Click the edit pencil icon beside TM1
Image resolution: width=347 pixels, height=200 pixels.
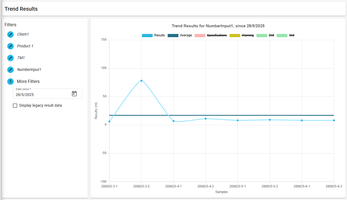coord(10,58)
